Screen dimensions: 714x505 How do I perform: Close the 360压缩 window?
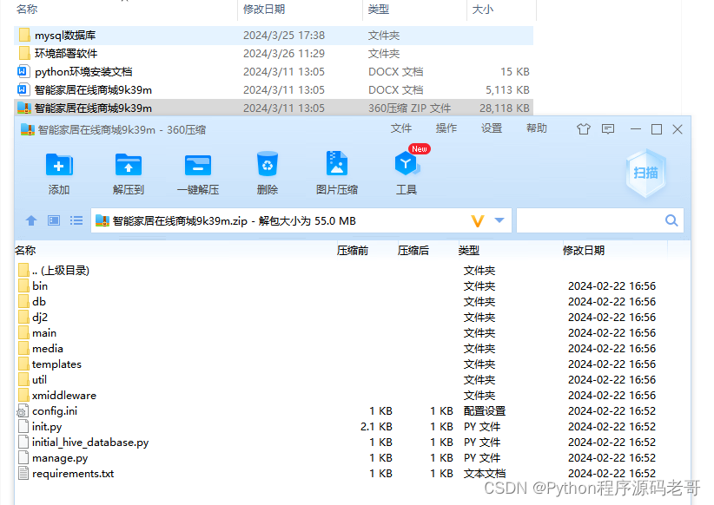[678, 129]
